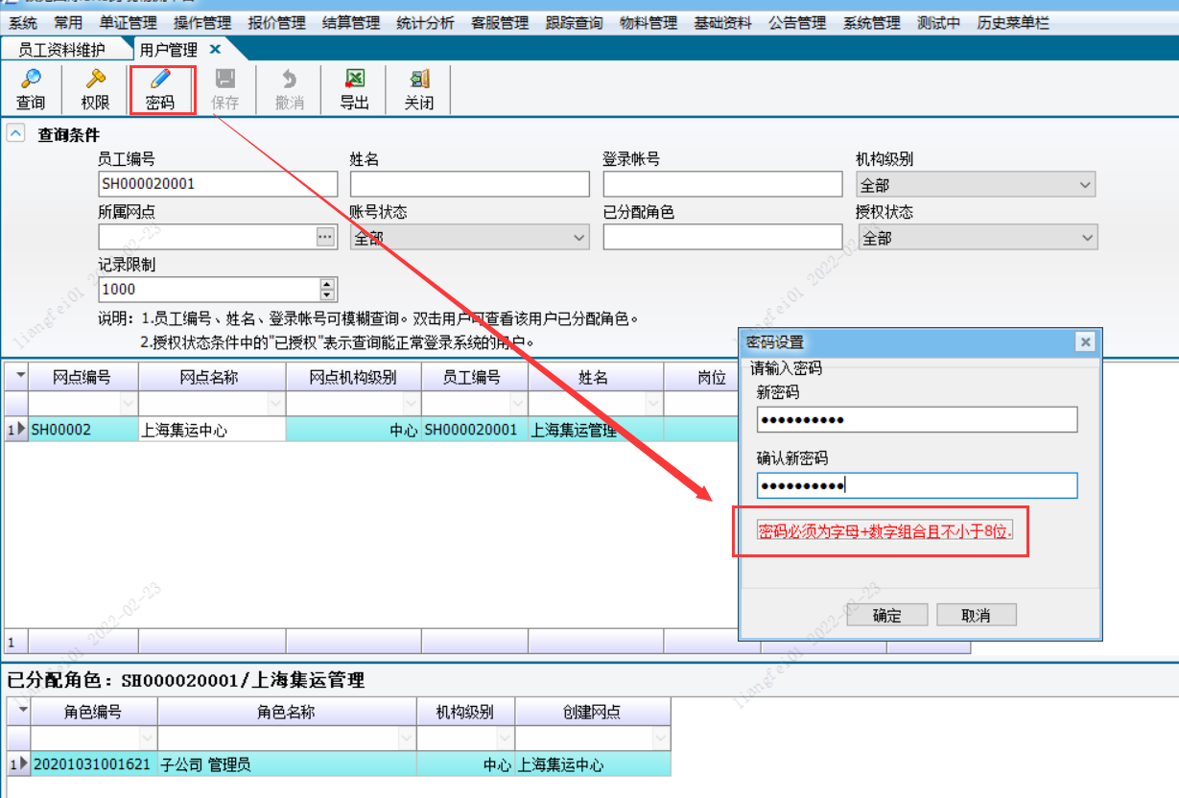
Task: Confirm password with 确定 button
Action: pyautogui.click(x=887, y=615)
